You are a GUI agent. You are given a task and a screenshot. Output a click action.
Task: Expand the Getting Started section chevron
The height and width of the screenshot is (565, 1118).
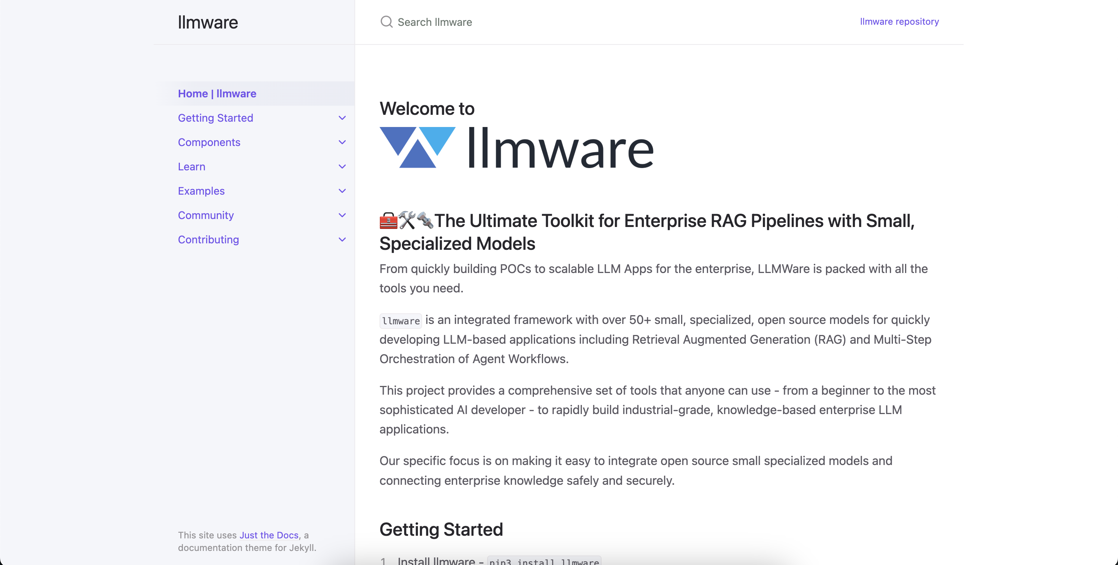point(342,118)
